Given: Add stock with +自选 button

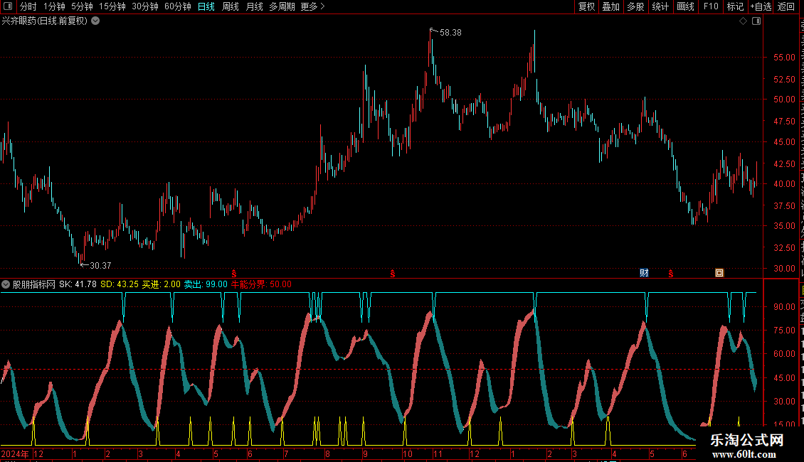Looking at the screenshot, I should tap(761, 6).
